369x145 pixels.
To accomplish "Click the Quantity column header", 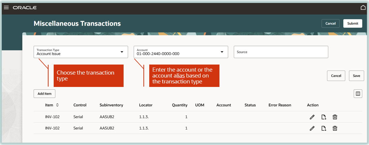I will 180,105.
